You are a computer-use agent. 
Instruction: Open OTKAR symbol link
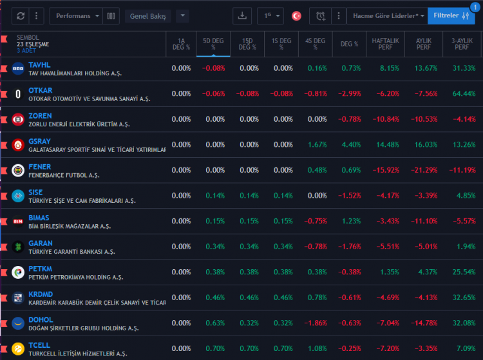pyautogui.click(x=41, y=91)
